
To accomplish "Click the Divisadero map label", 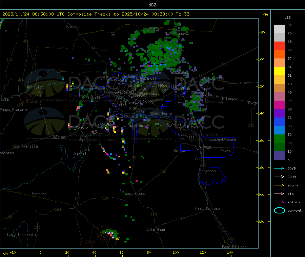I will (73, 27).
